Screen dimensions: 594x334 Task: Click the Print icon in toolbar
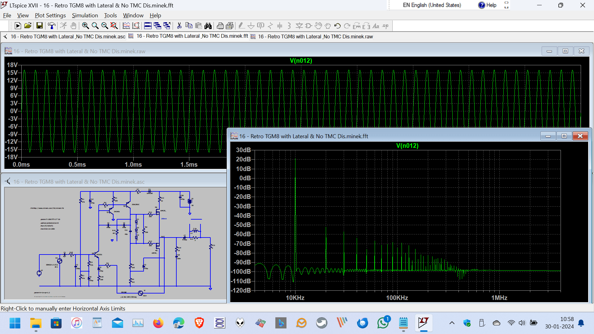(220, 26)
